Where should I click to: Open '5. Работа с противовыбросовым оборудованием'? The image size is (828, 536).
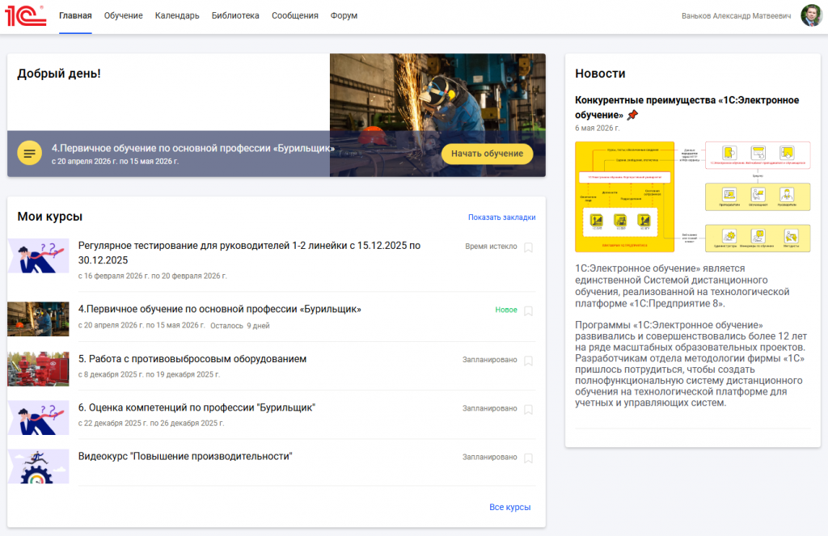(x=192, y=359)
